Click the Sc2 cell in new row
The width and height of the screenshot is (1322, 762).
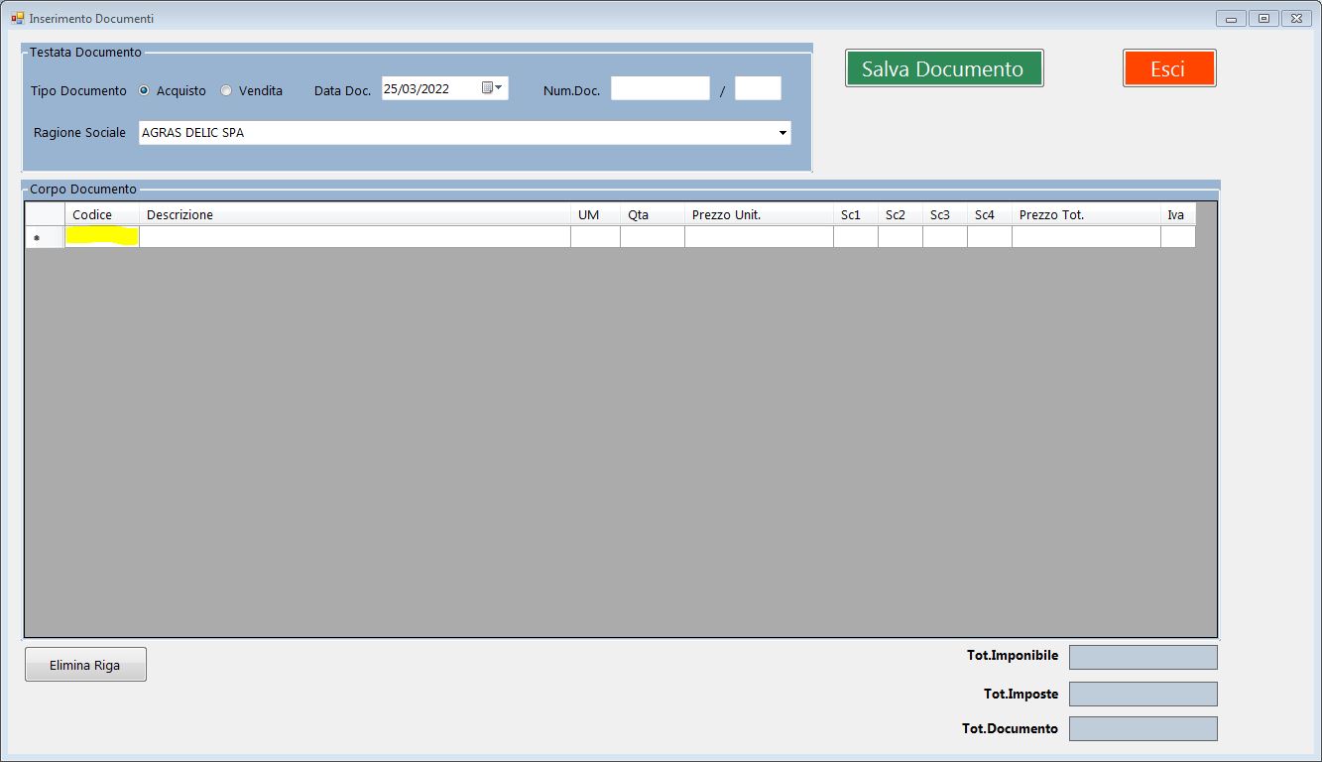click(901, 236)
